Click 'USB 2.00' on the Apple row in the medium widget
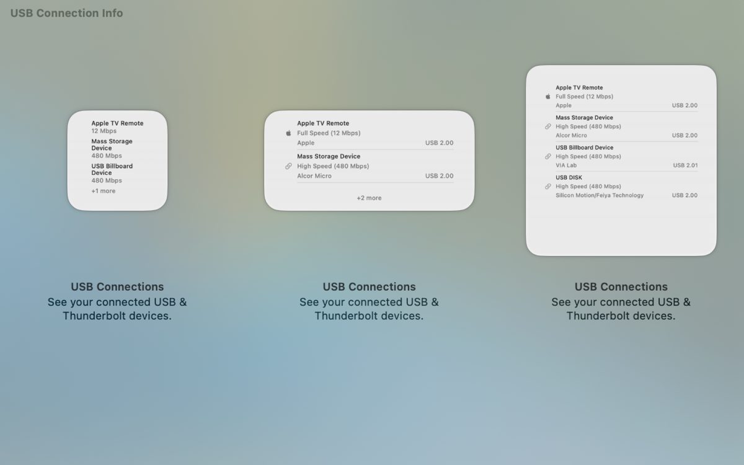 click(440, 143)
